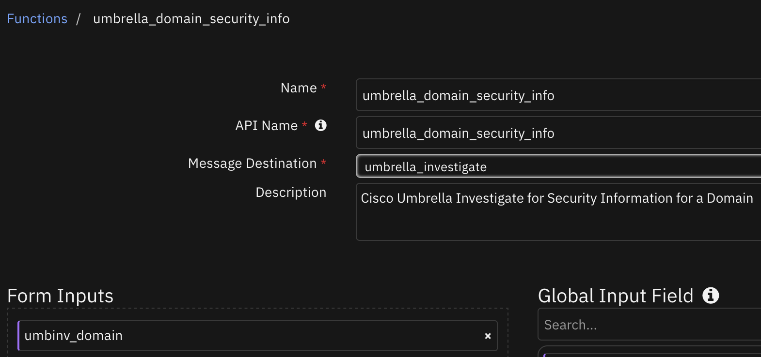Click the Message Destination label
The height and width of the screenshot is (357, 761).
[x=252, y=164]
